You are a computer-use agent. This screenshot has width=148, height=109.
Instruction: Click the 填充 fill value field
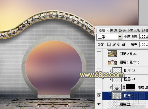coord(144,45)
